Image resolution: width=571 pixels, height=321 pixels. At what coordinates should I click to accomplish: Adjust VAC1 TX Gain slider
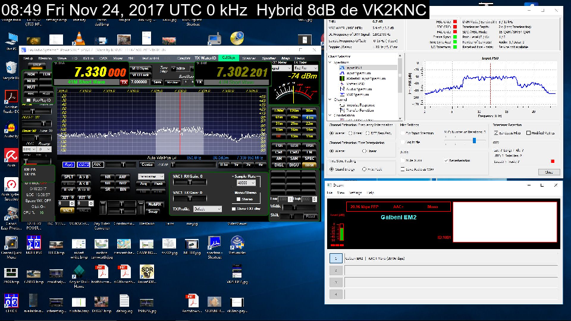[190, 199]
